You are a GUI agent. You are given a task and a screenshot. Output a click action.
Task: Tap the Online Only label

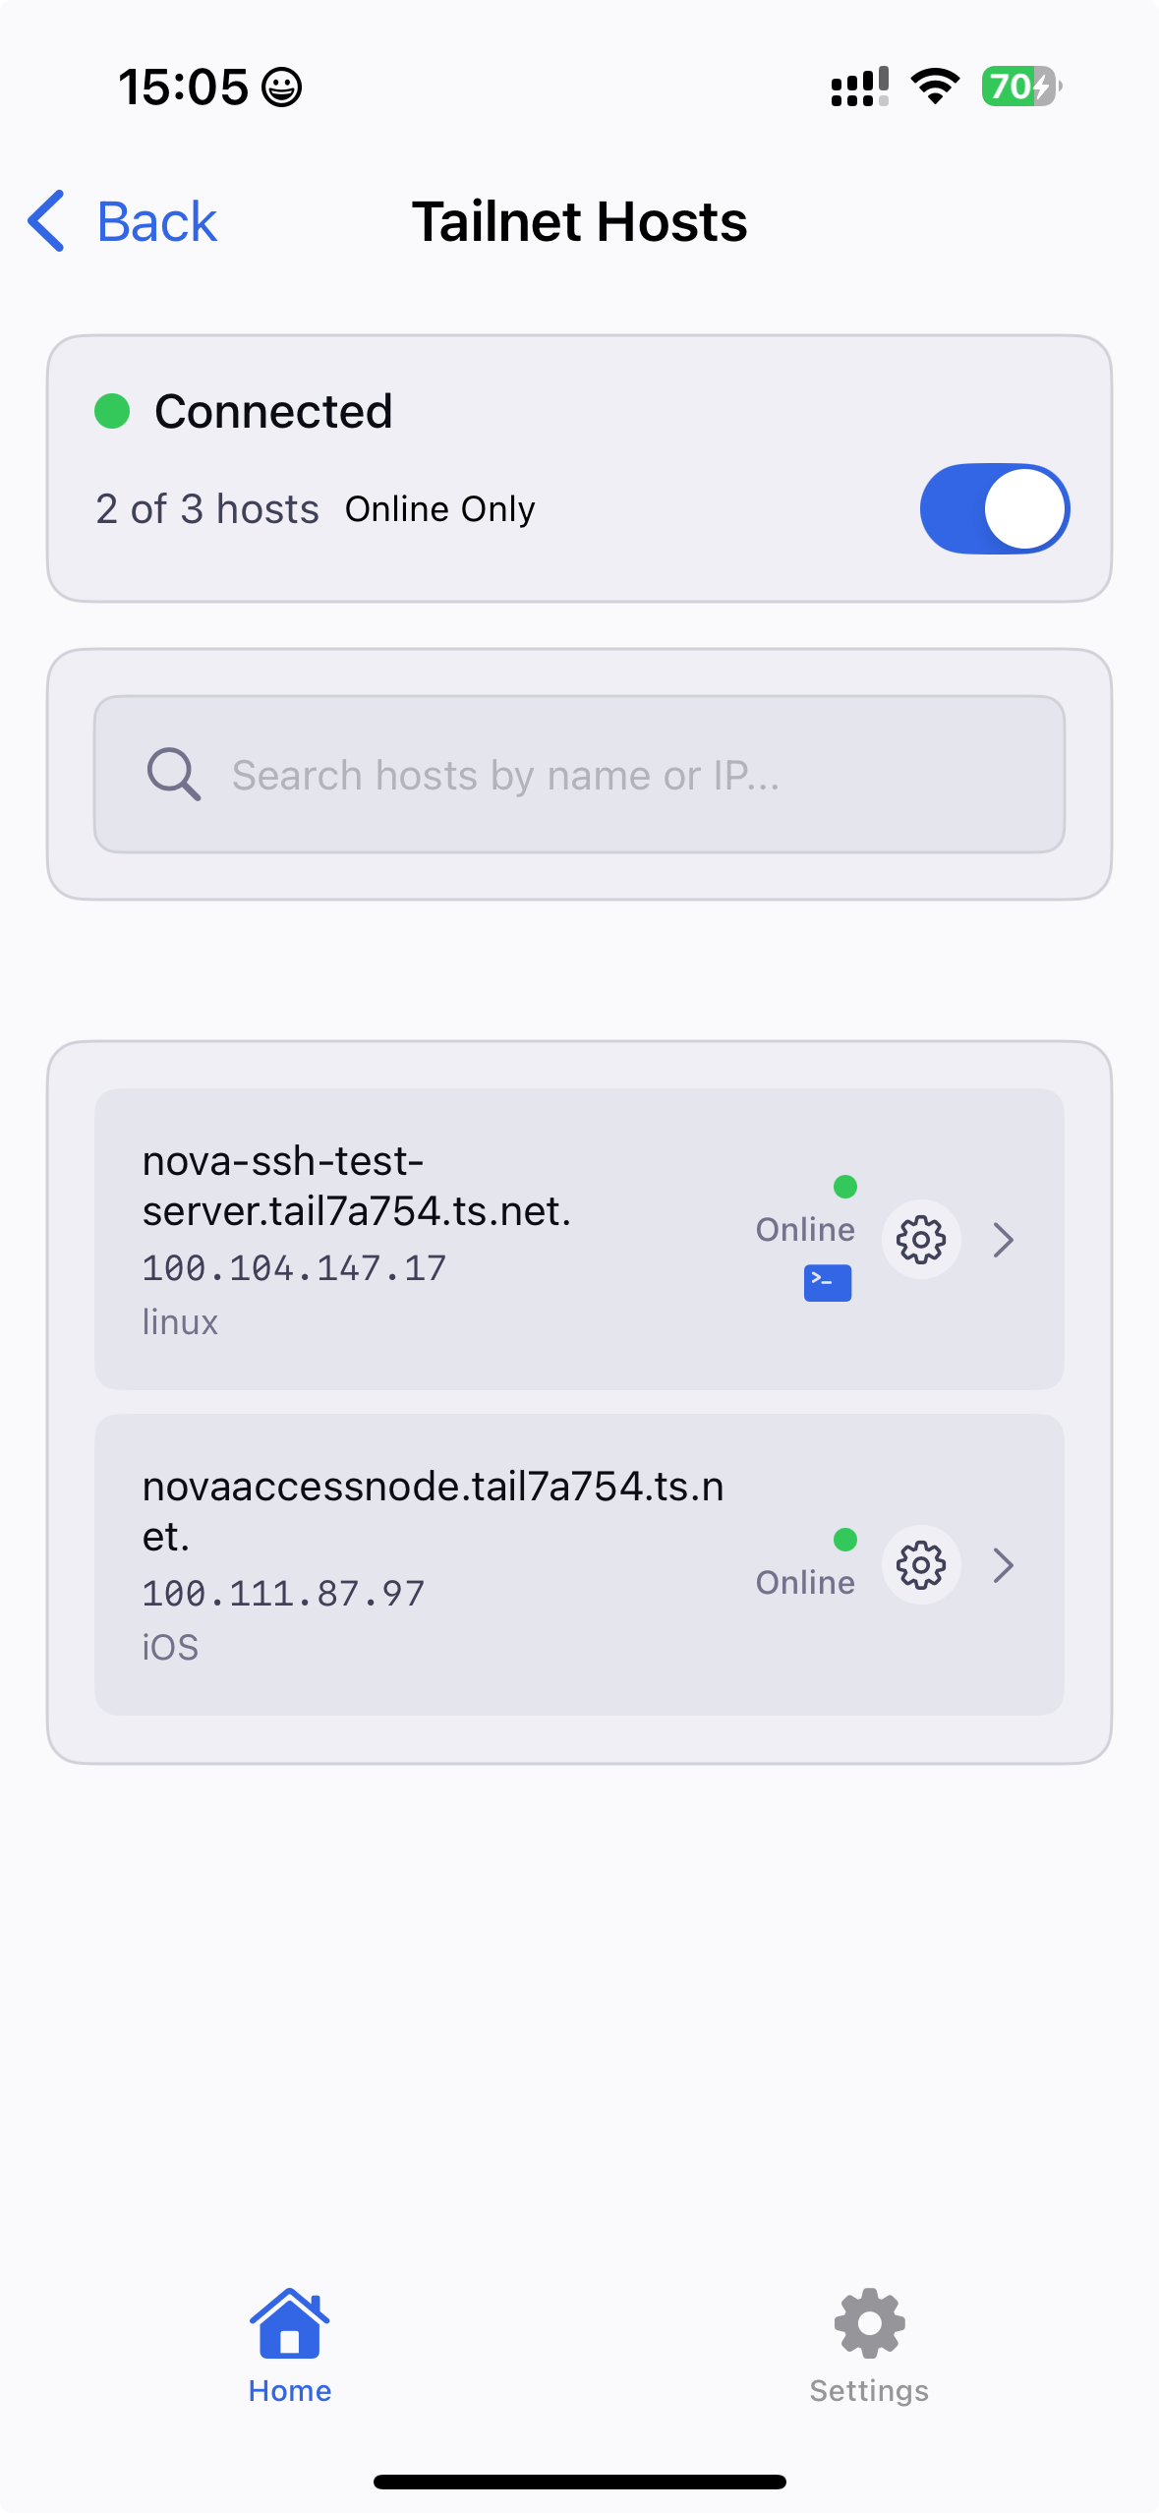(x=439, y=509)
